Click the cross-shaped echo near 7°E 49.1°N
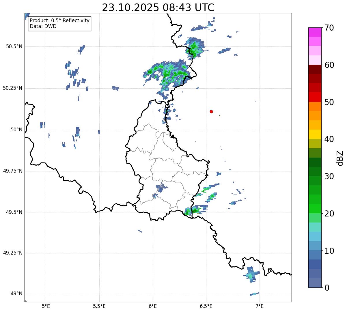 pos(252,274)
